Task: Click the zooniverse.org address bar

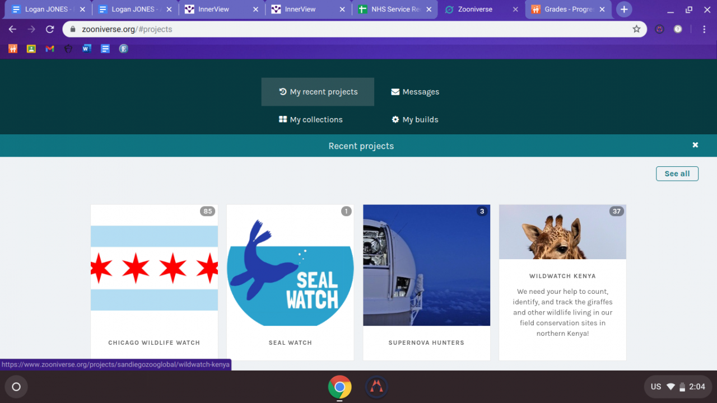Action: coord(355,29)
